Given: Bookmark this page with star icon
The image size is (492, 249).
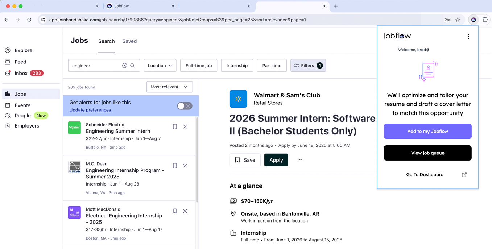Looking at the screenshot, I should [x=458, y=20].
